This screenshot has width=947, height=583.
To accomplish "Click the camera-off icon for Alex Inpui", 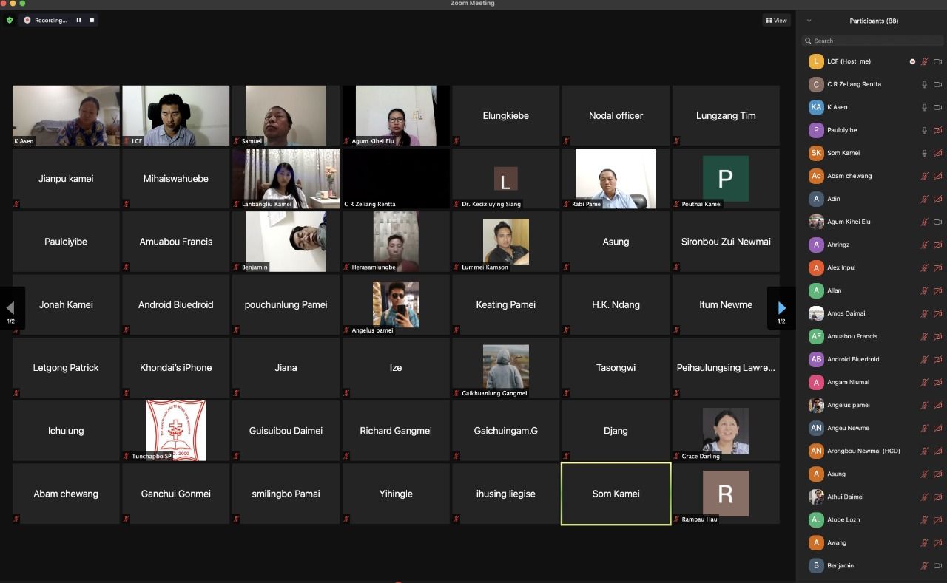I will 937,267.
